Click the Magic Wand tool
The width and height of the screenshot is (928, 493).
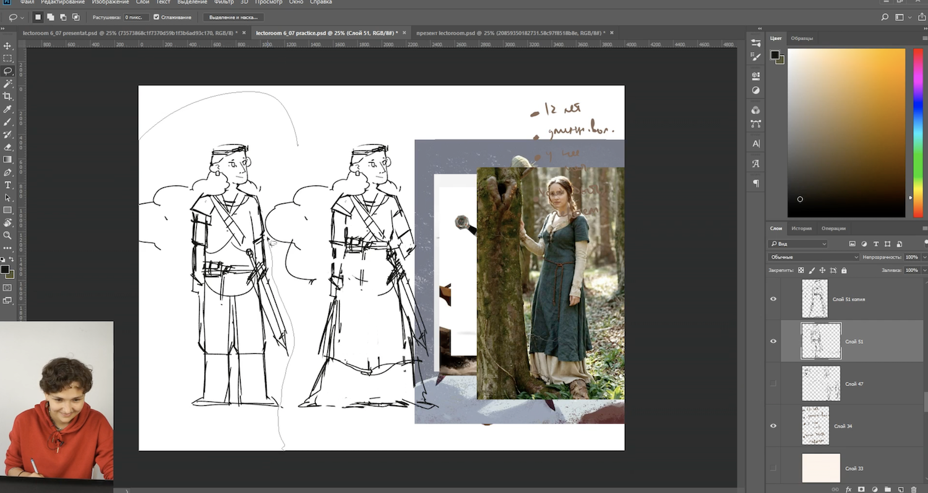pos(7,84)
